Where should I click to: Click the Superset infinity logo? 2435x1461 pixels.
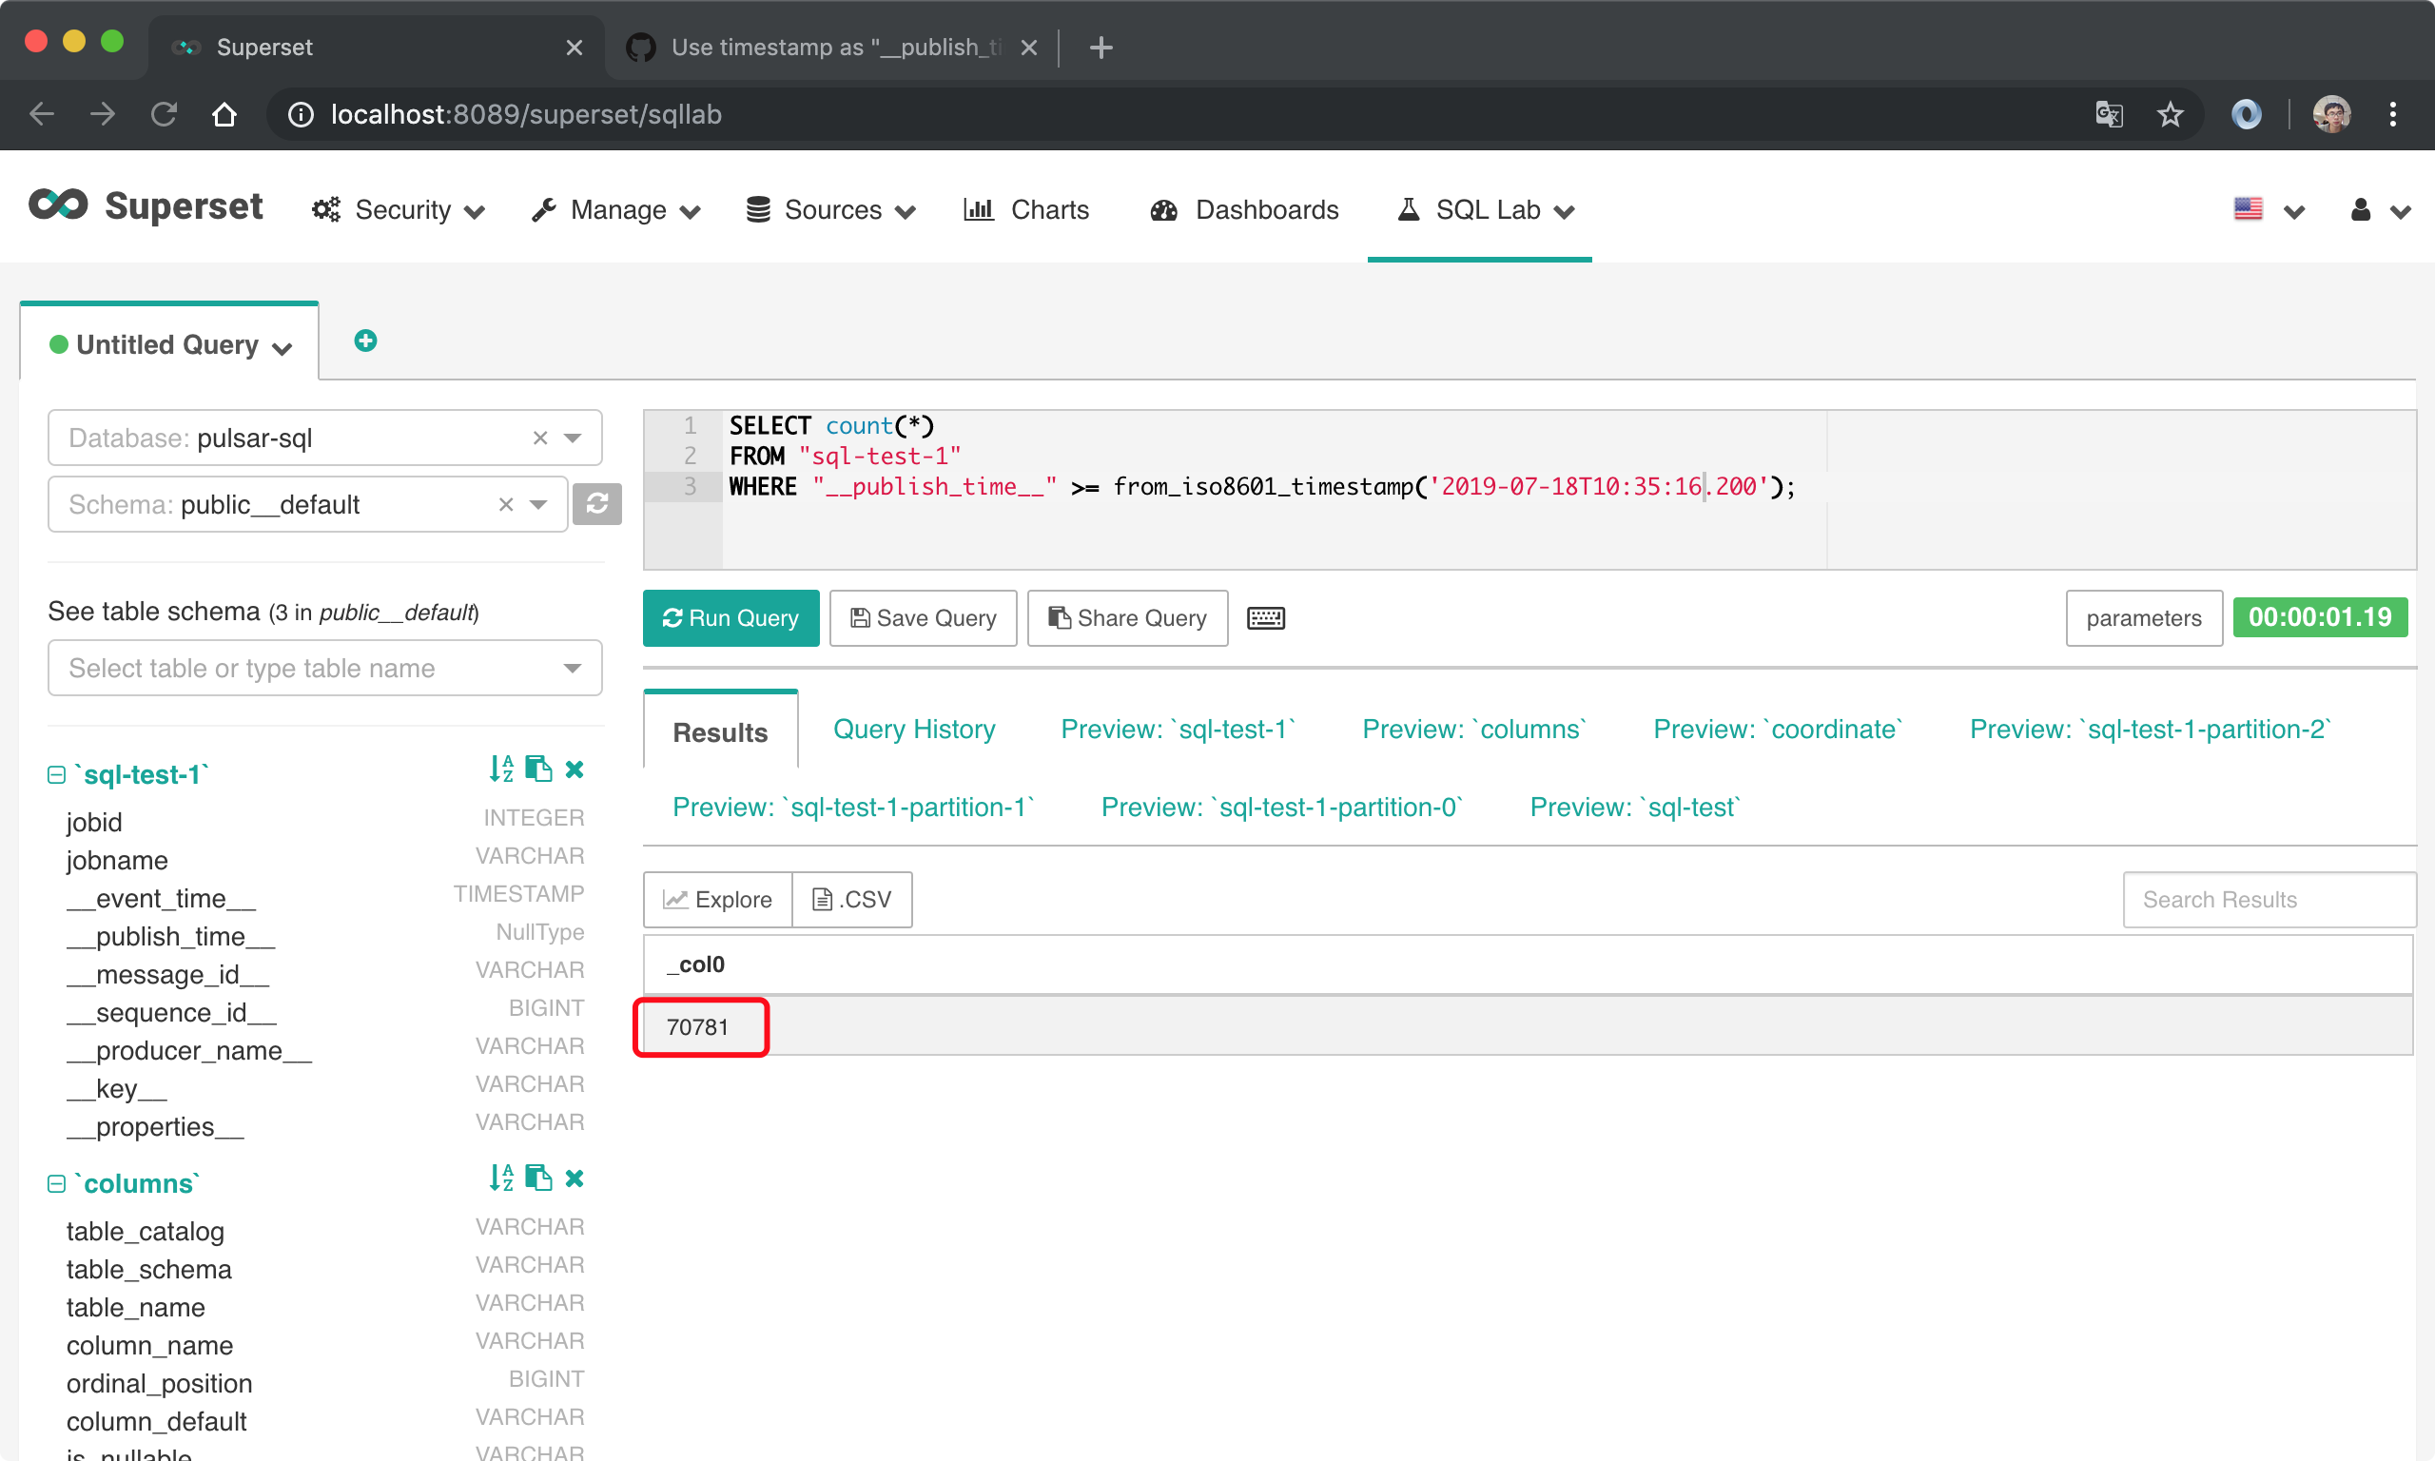(58, 205)
